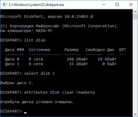
Task: Click the scrollbar up arrow
Action: tap(135, 12)
